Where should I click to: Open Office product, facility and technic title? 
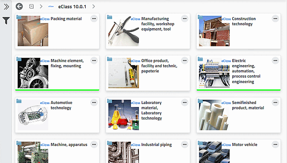[159, 66]
